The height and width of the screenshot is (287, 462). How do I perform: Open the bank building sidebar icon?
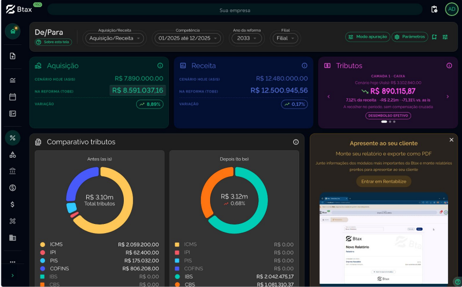(x=13, y=171)
